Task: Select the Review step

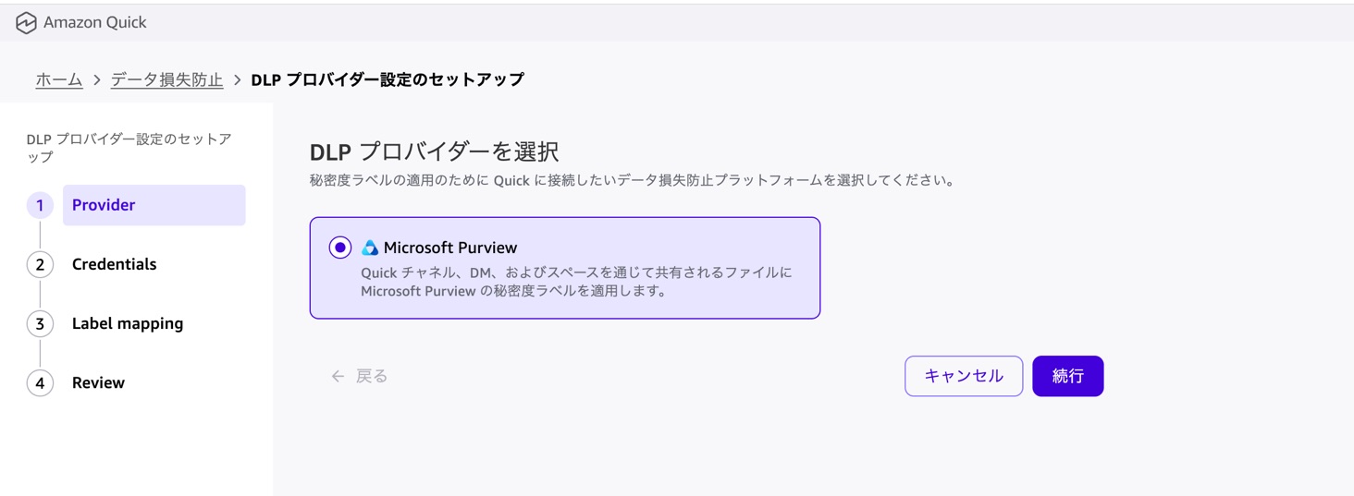Action: point(98,382)
